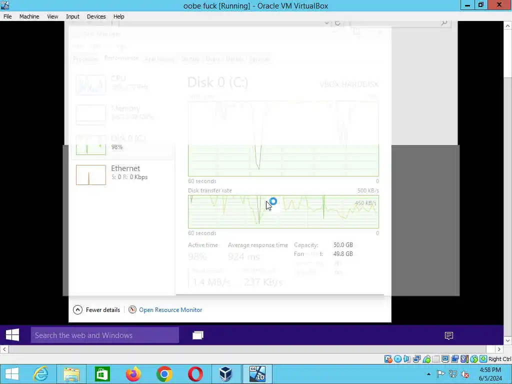The image size is (512, 384).
Task: Click the horizontal scrollbar right arrow
Action: 499,349
